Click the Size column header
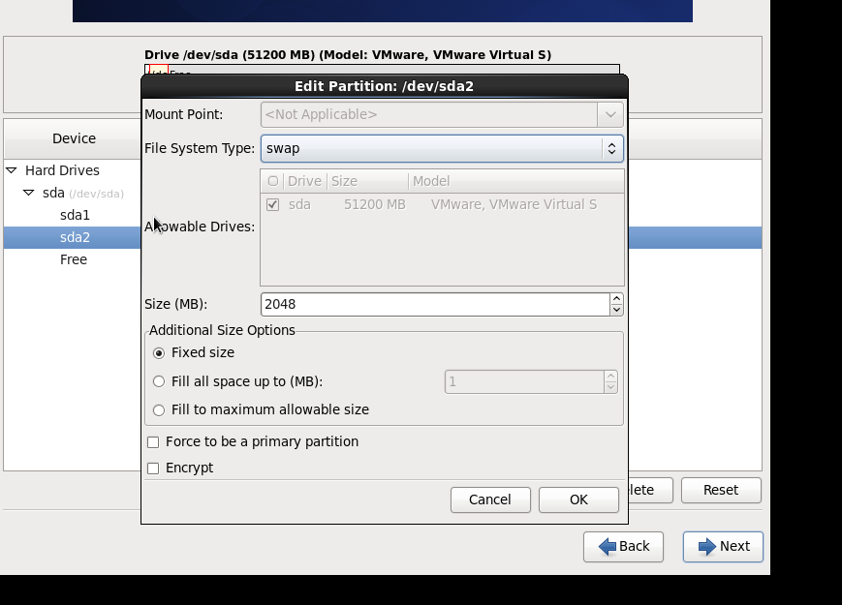Screen dimensions: 842x605 coord(367,181)
